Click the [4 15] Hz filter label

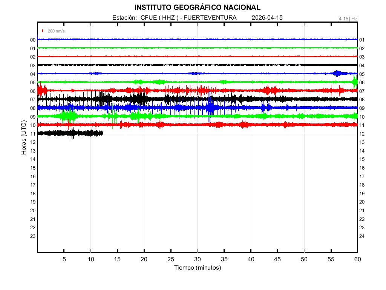point(347,19)
